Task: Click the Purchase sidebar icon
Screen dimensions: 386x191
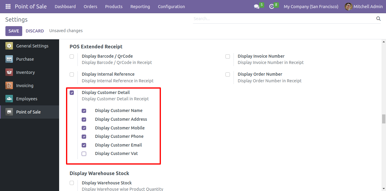Action: [x=9, y=59]
